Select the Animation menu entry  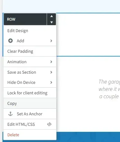[30, 62]
